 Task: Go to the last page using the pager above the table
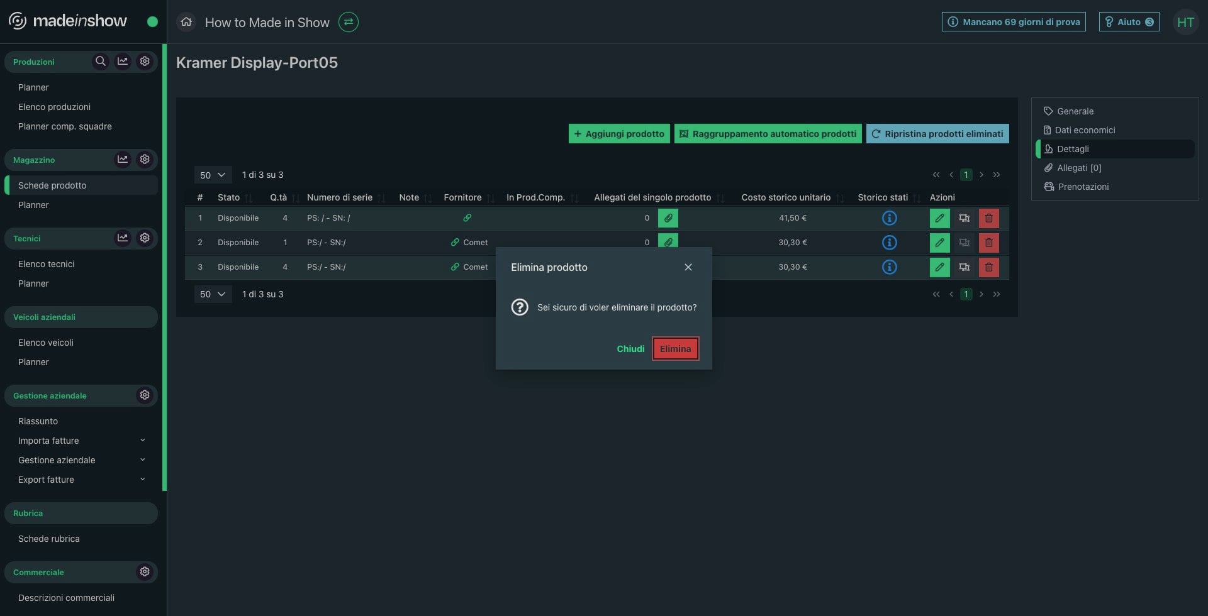pos(997,175)
